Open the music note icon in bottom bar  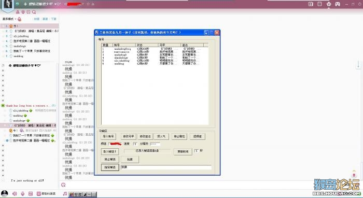coord(65,194)
